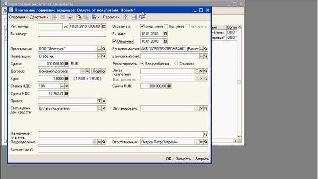Open selection list for Плательщик field
318x179 pixels.
tap(99, 56)
